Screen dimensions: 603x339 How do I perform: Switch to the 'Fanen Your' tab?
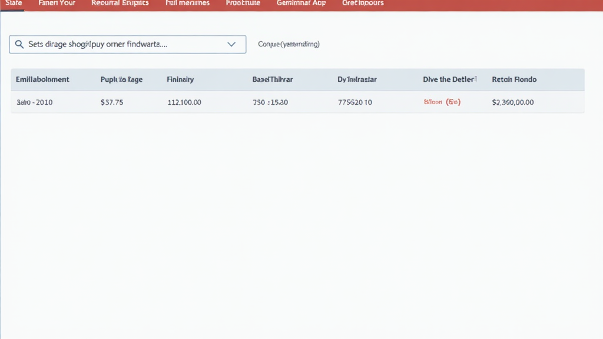coord(57,3)
